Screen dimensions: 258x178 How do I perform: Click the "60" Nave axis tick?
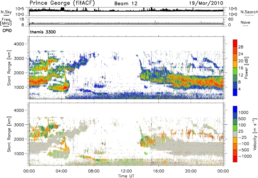pos(231,19)
